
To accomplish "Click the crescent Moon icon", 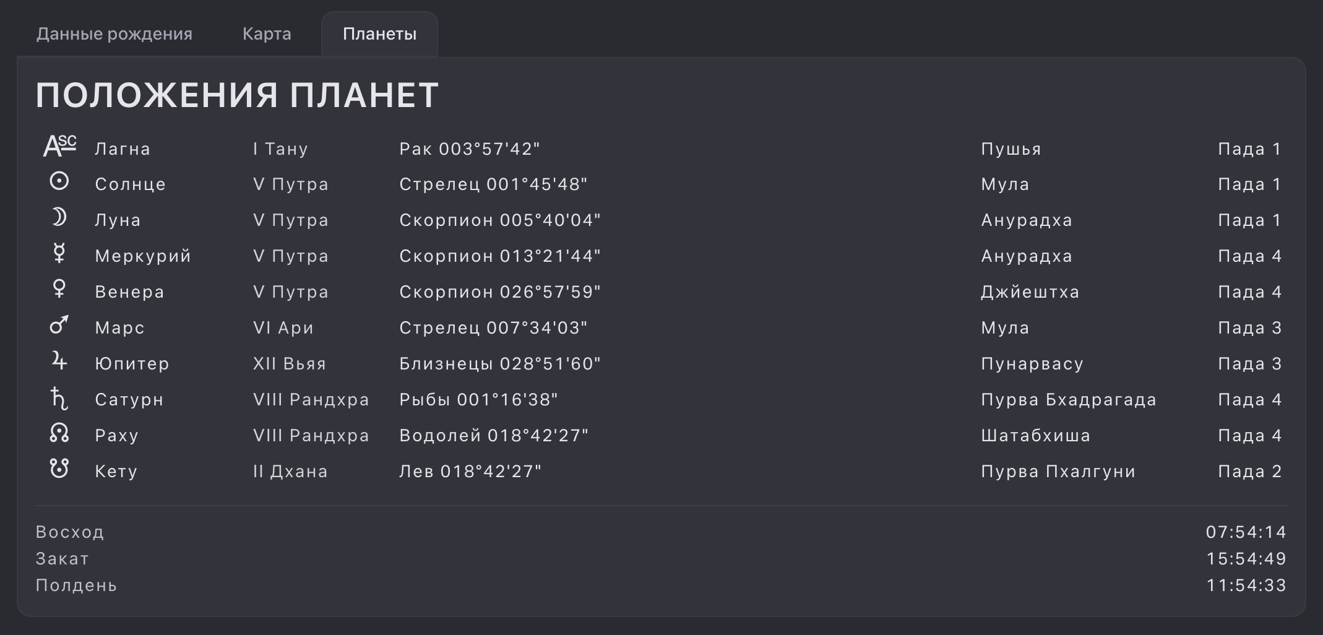I will coord(59,217).
